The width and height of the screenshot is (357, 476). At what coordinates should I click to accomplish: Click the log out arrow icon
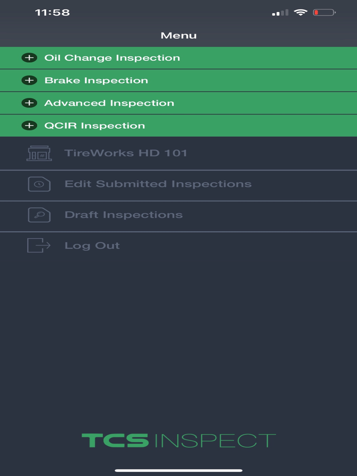point(39,245)
